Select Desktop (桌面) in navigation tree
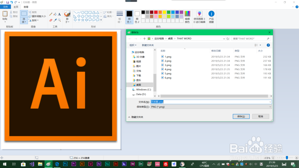 pyautogui.click(x=139, y=85)
